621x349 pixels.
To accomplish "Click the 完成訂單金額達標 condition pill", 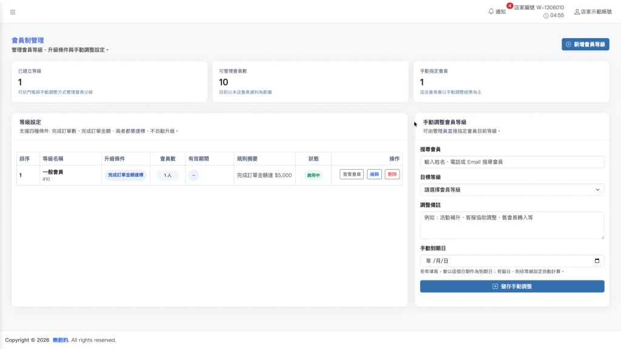I will 125,175.
